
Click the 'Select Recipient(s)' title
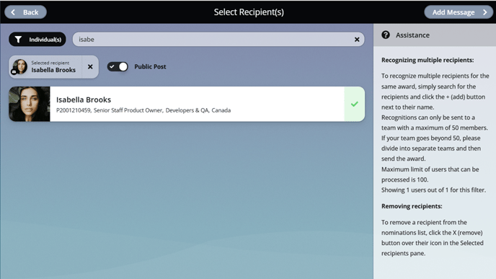[249, 12]
